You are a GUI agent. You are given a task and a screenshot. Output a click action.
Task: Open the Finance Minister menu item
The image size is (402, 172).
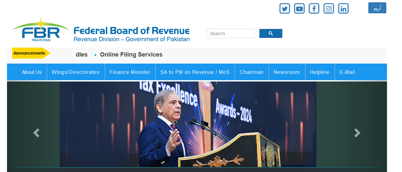pos(130,72)
